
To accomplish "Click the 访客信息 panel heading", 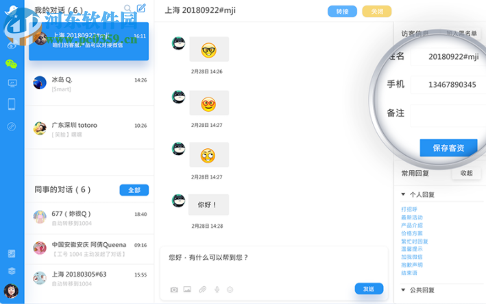I will click(x=415, y=33).
